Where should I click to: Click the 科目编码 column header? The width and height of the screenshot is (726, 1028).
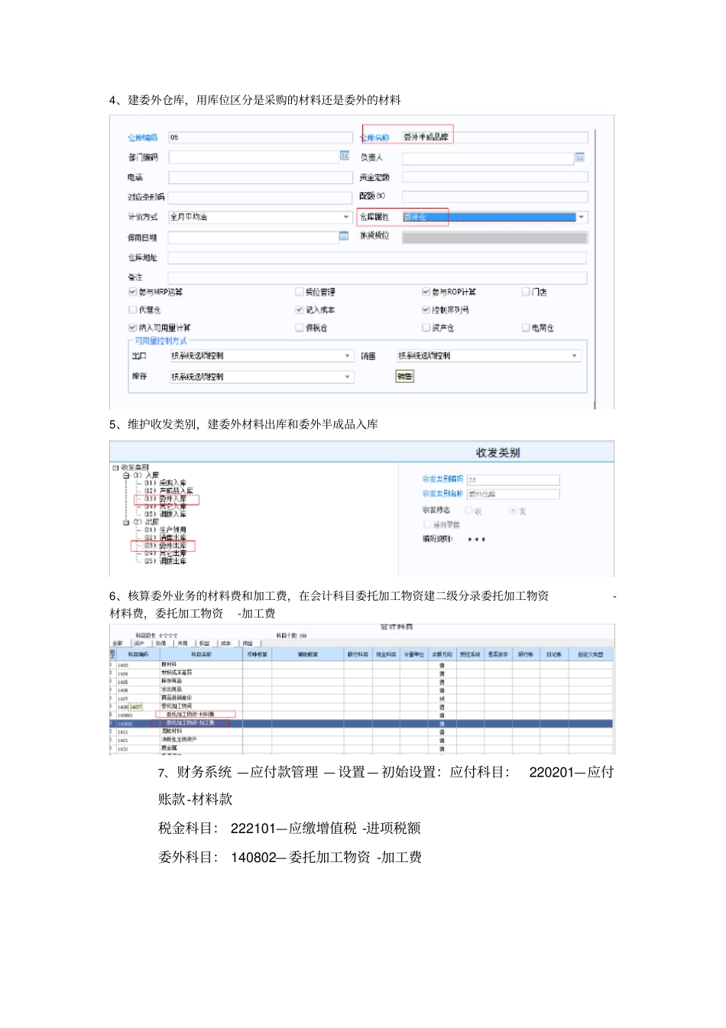pos(138,654)
